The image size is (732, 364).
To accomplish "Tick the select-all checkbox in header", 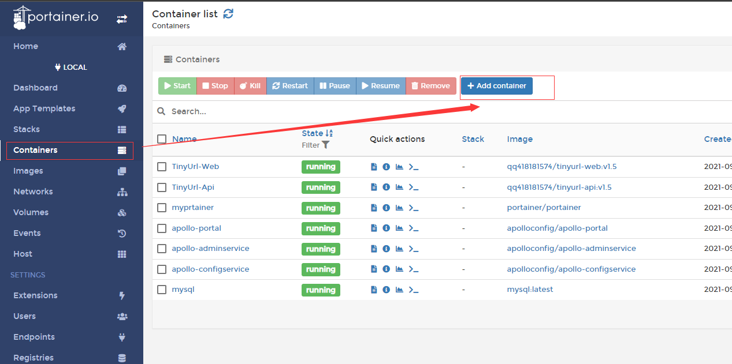I will pos(162,139).
